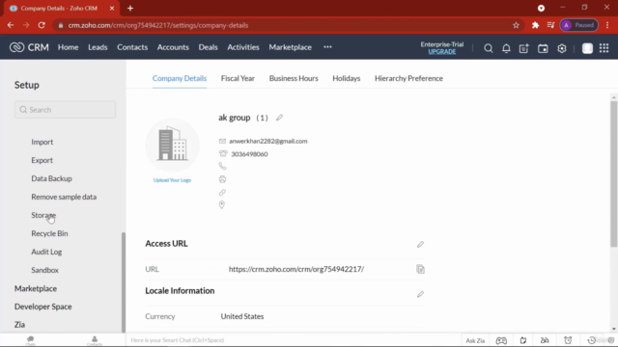Edit the Access URL section
The height and width of the screenshot is (347, 618).
pos(420,244)
